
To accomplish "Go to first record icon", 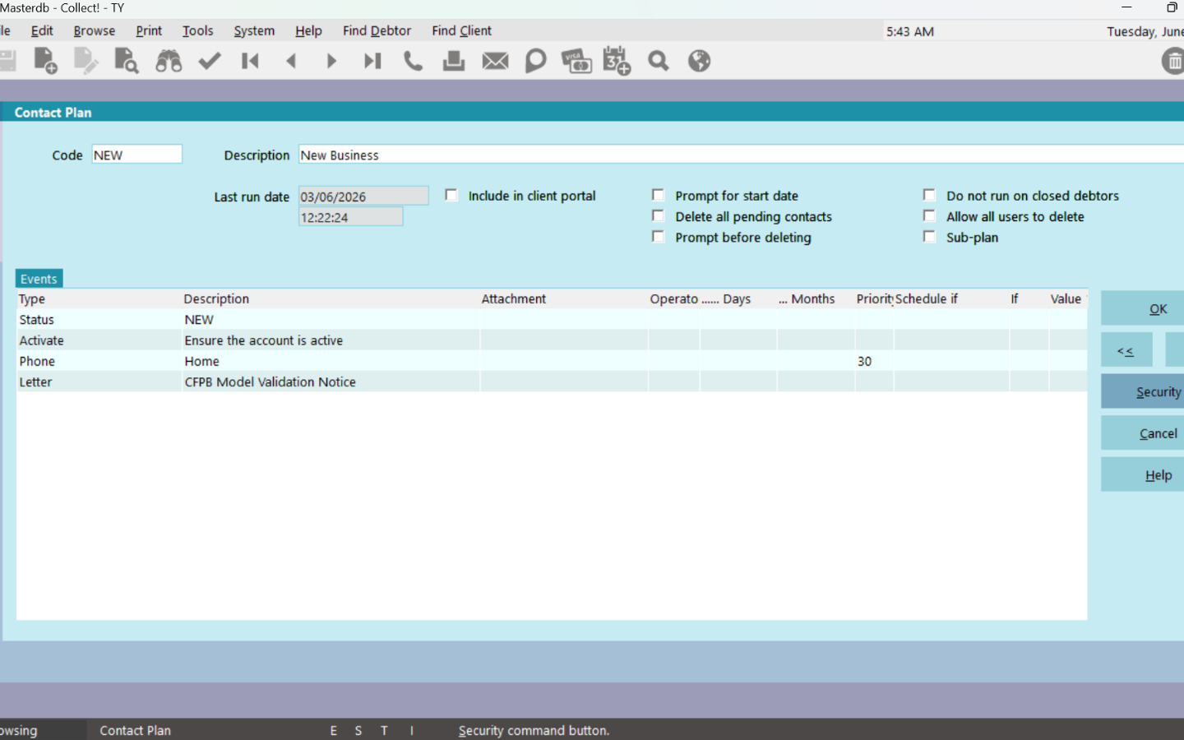I will (x=250, y=61).
